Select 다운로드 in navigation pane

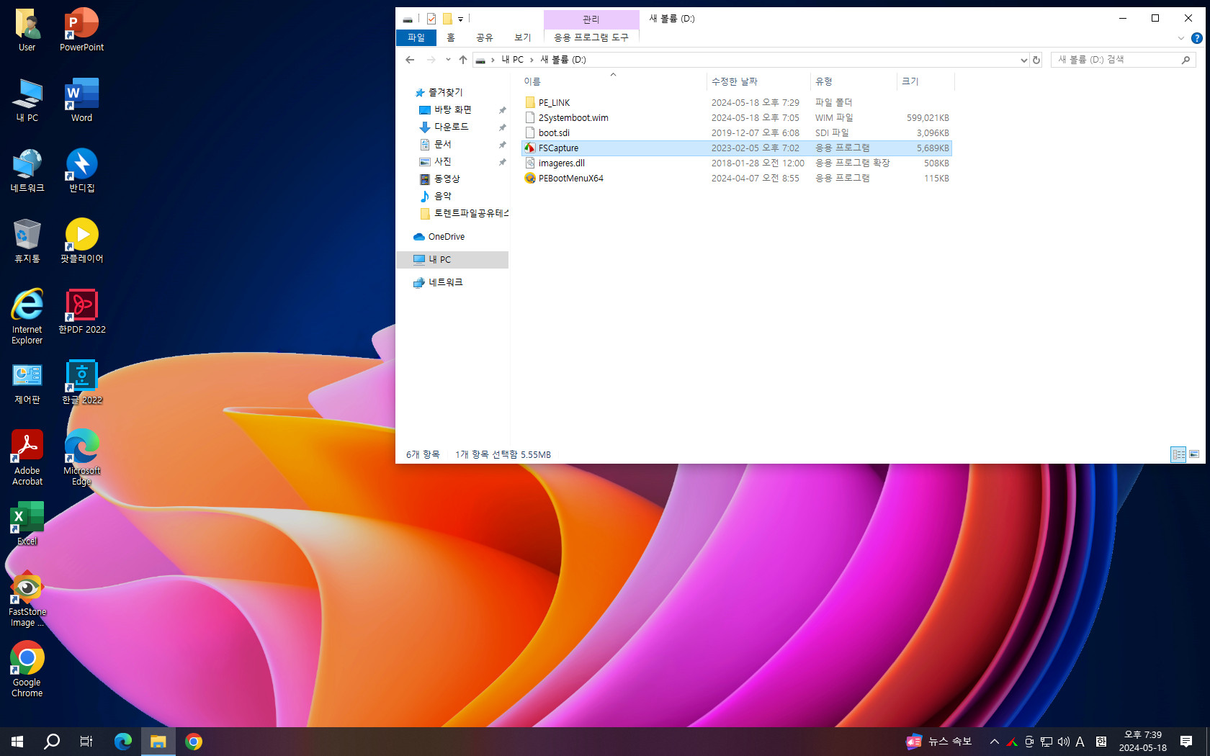point(451,127)
